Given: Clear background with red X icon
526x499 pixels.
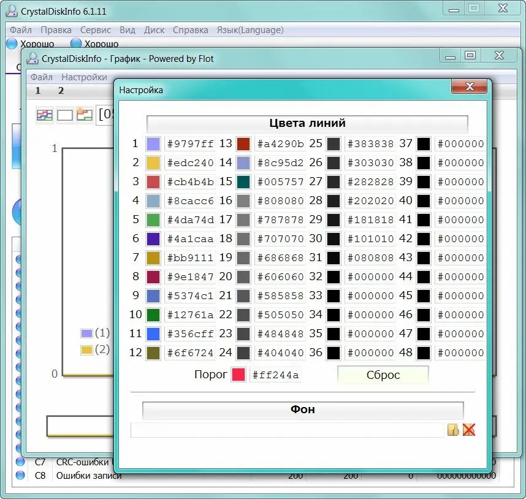Looking at the screenshot, I should coord(468,430).
